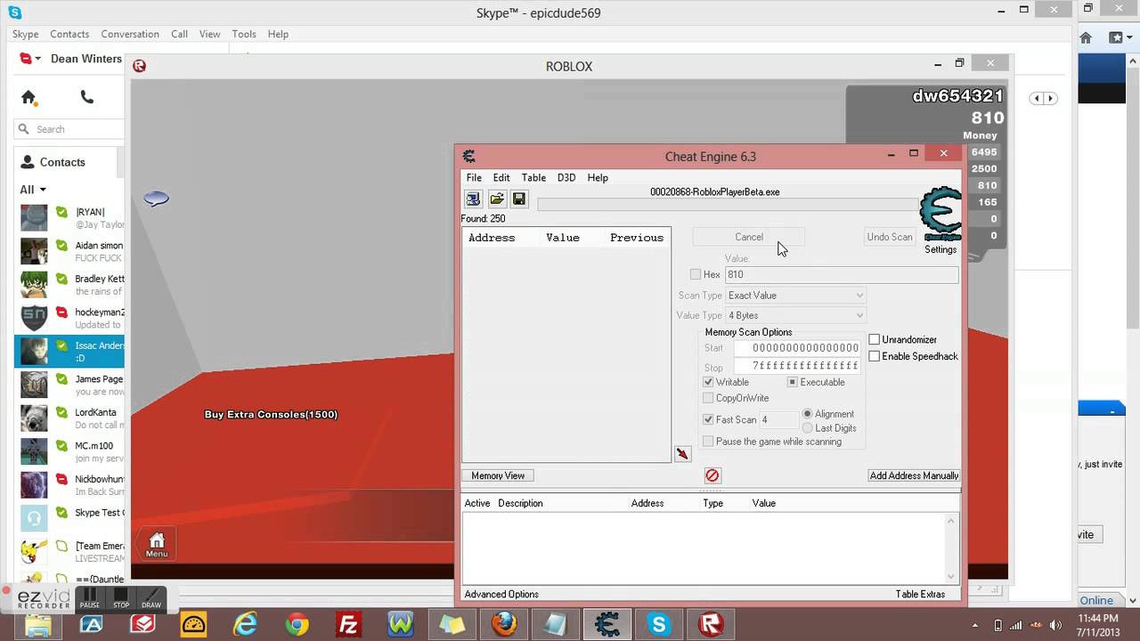Toggle the Fast Scan checkbox
This screenshot has width=1140, height=641.
[x=708, y=419]
